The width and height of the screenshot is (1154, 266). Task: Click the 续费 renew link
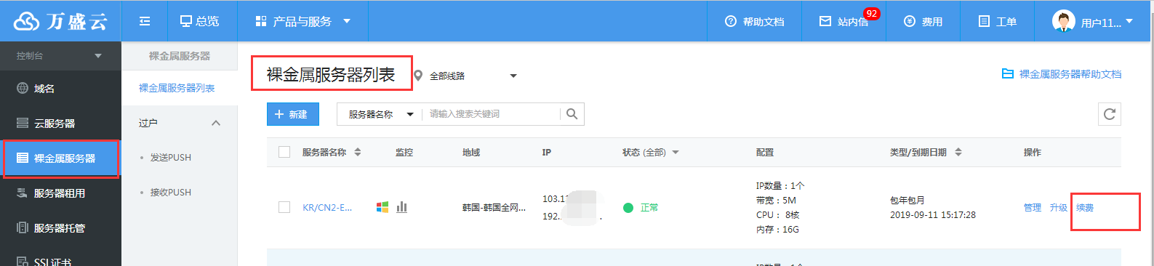(1085, 208)
